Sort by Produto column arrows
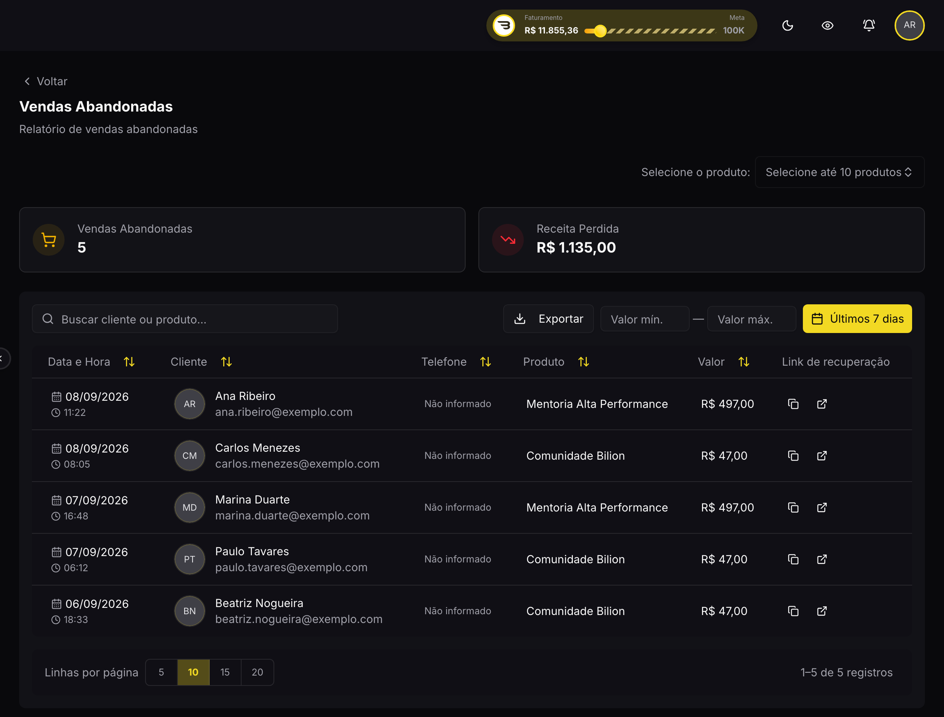 pyautogui.click(x=584, y=362)
